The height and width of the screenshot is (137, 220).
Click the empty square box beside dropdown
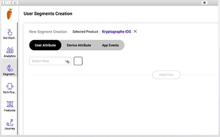(78, 61)
